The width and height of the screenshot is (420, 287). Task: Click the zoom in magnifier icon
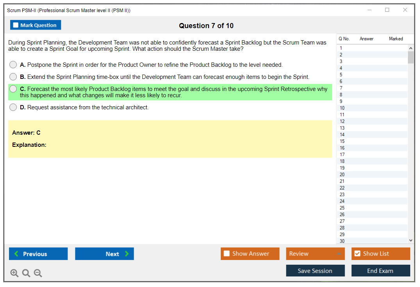pyautogui.click(x=14, y=273)
